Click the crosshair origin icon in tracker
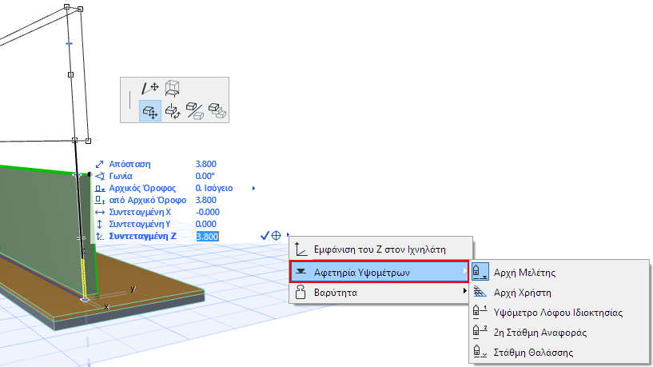Image resolution: width=653 pixels, height=367 pixels. coord(276,236)
